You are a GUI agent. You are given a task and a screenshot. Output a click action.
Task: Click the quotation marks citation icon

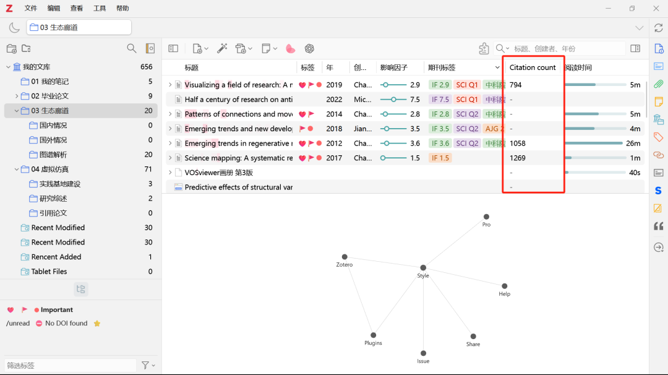click(658, 226)
